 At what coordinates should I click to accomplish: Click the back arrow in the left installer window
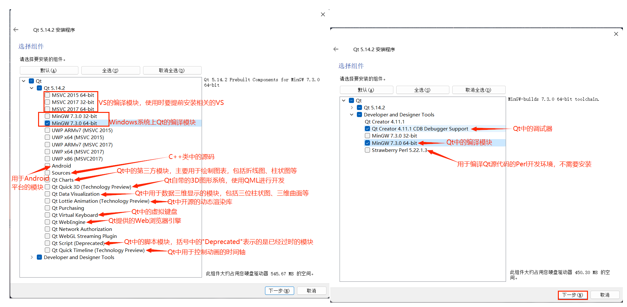click(16, 30)
